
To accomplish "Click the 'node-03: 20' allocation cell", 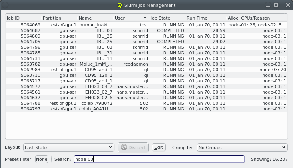I will pyautogui.click(x=273, y=70).
